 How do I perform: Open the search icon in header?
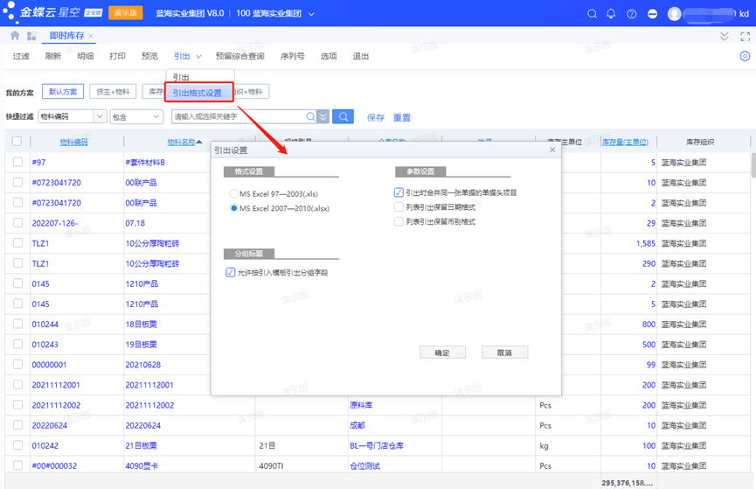(592, 13)
